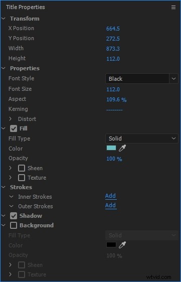
Task: Collapse the Transform section
Action: 4,19
